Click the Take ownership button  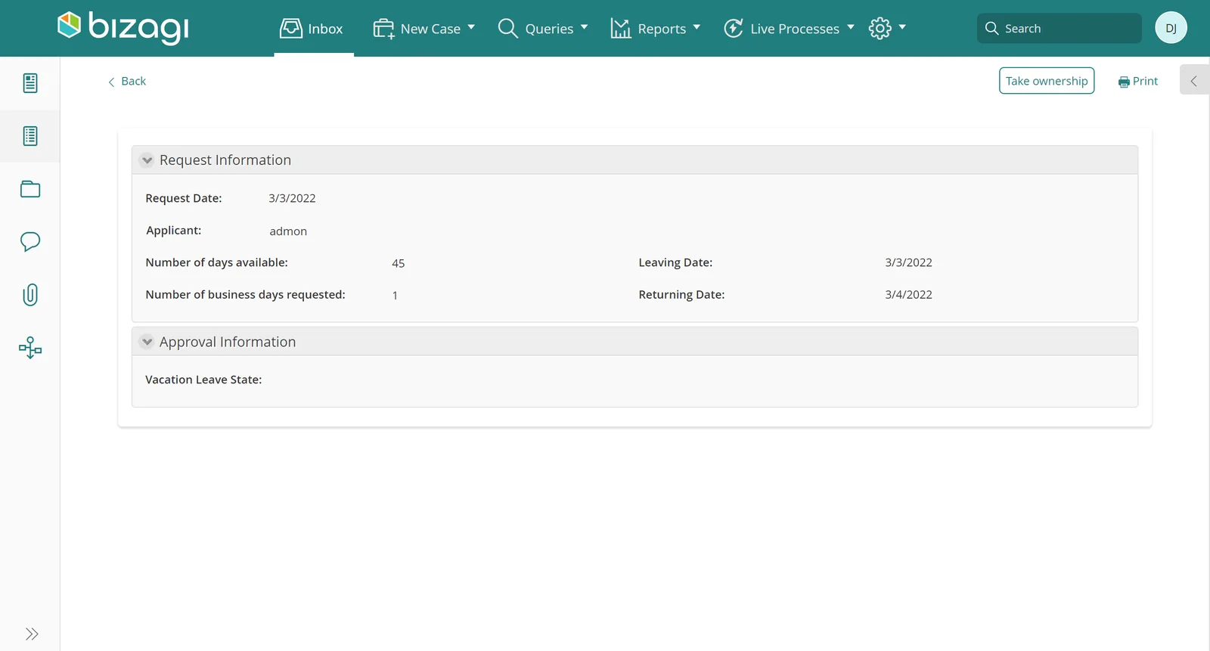tap(1047, 81)
